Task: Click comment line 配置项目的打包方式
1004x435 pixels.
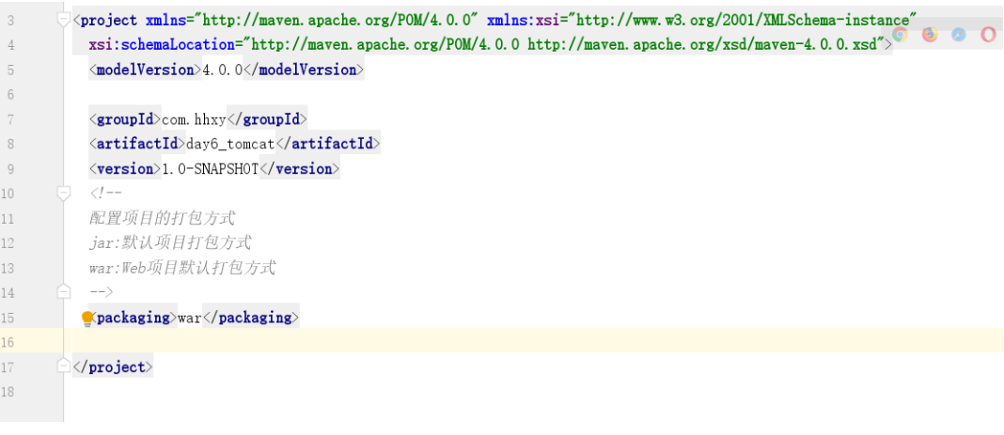Action: (162, 218)
